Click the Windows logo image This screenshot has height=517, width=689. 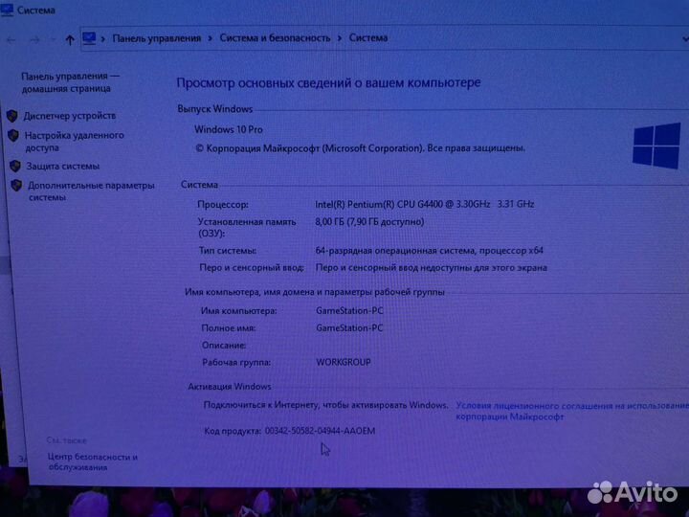(656, 146)
